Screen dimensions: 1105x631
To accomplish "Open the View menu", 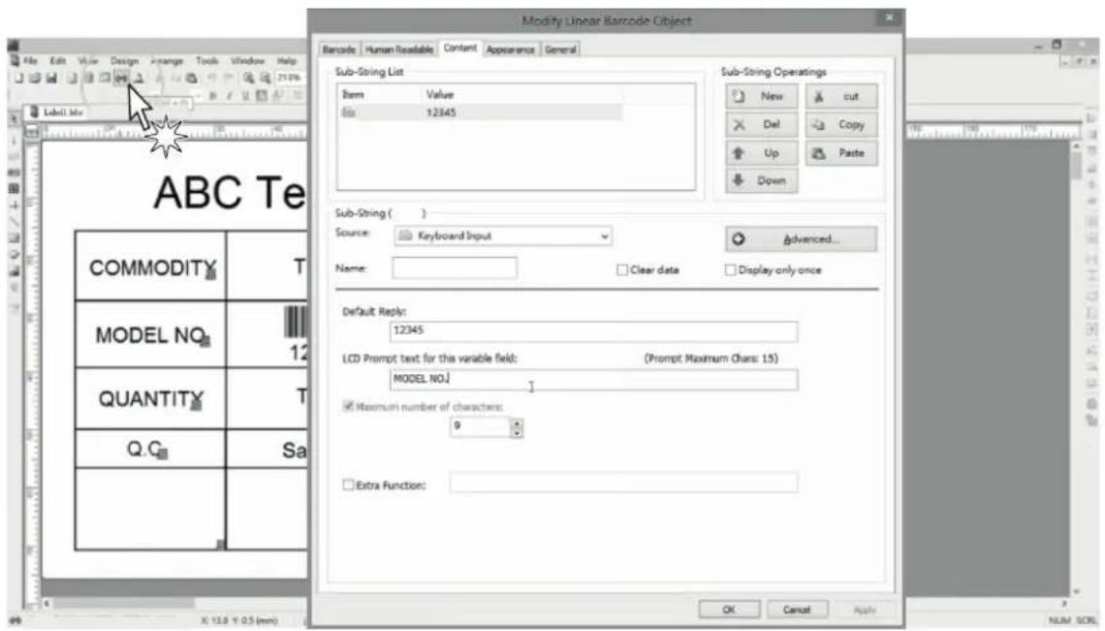I will click(x=88, y=61).
